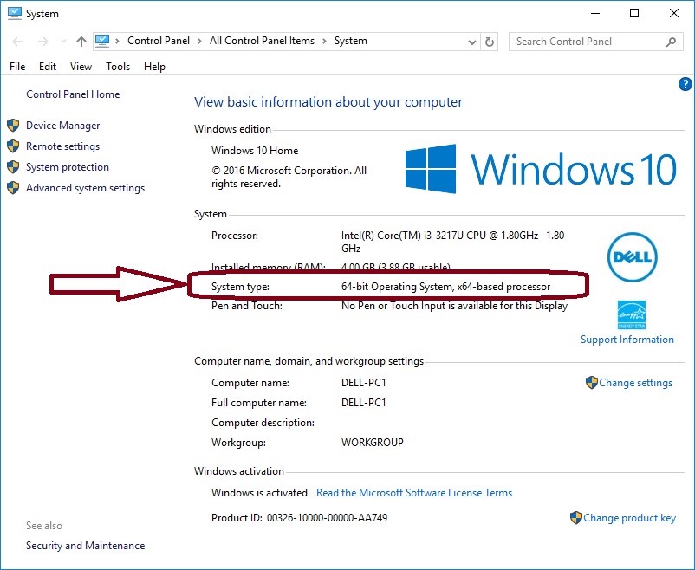The height and width of the screenshot is (570, 695).
Task: Read the Microsoft Software License Terms
Action: [x=414, y=493]
